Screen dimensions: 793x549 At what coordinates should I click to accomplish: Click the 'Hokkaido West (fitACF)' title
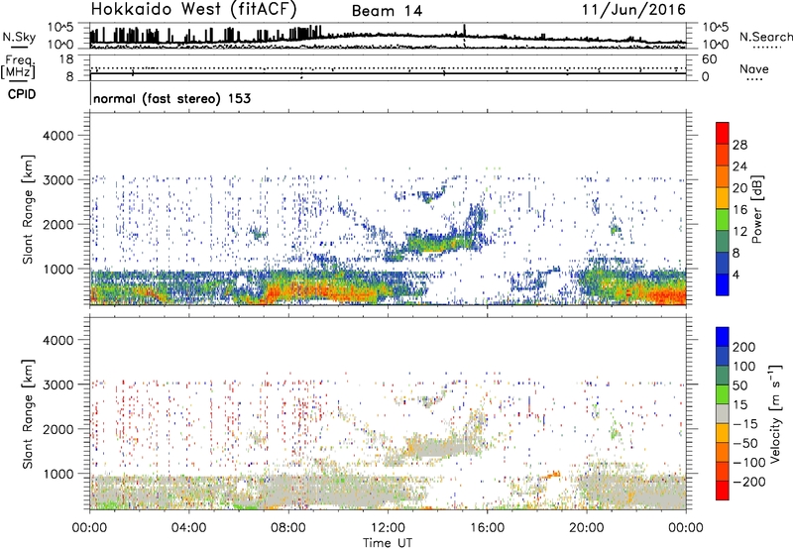click(193, 10)
